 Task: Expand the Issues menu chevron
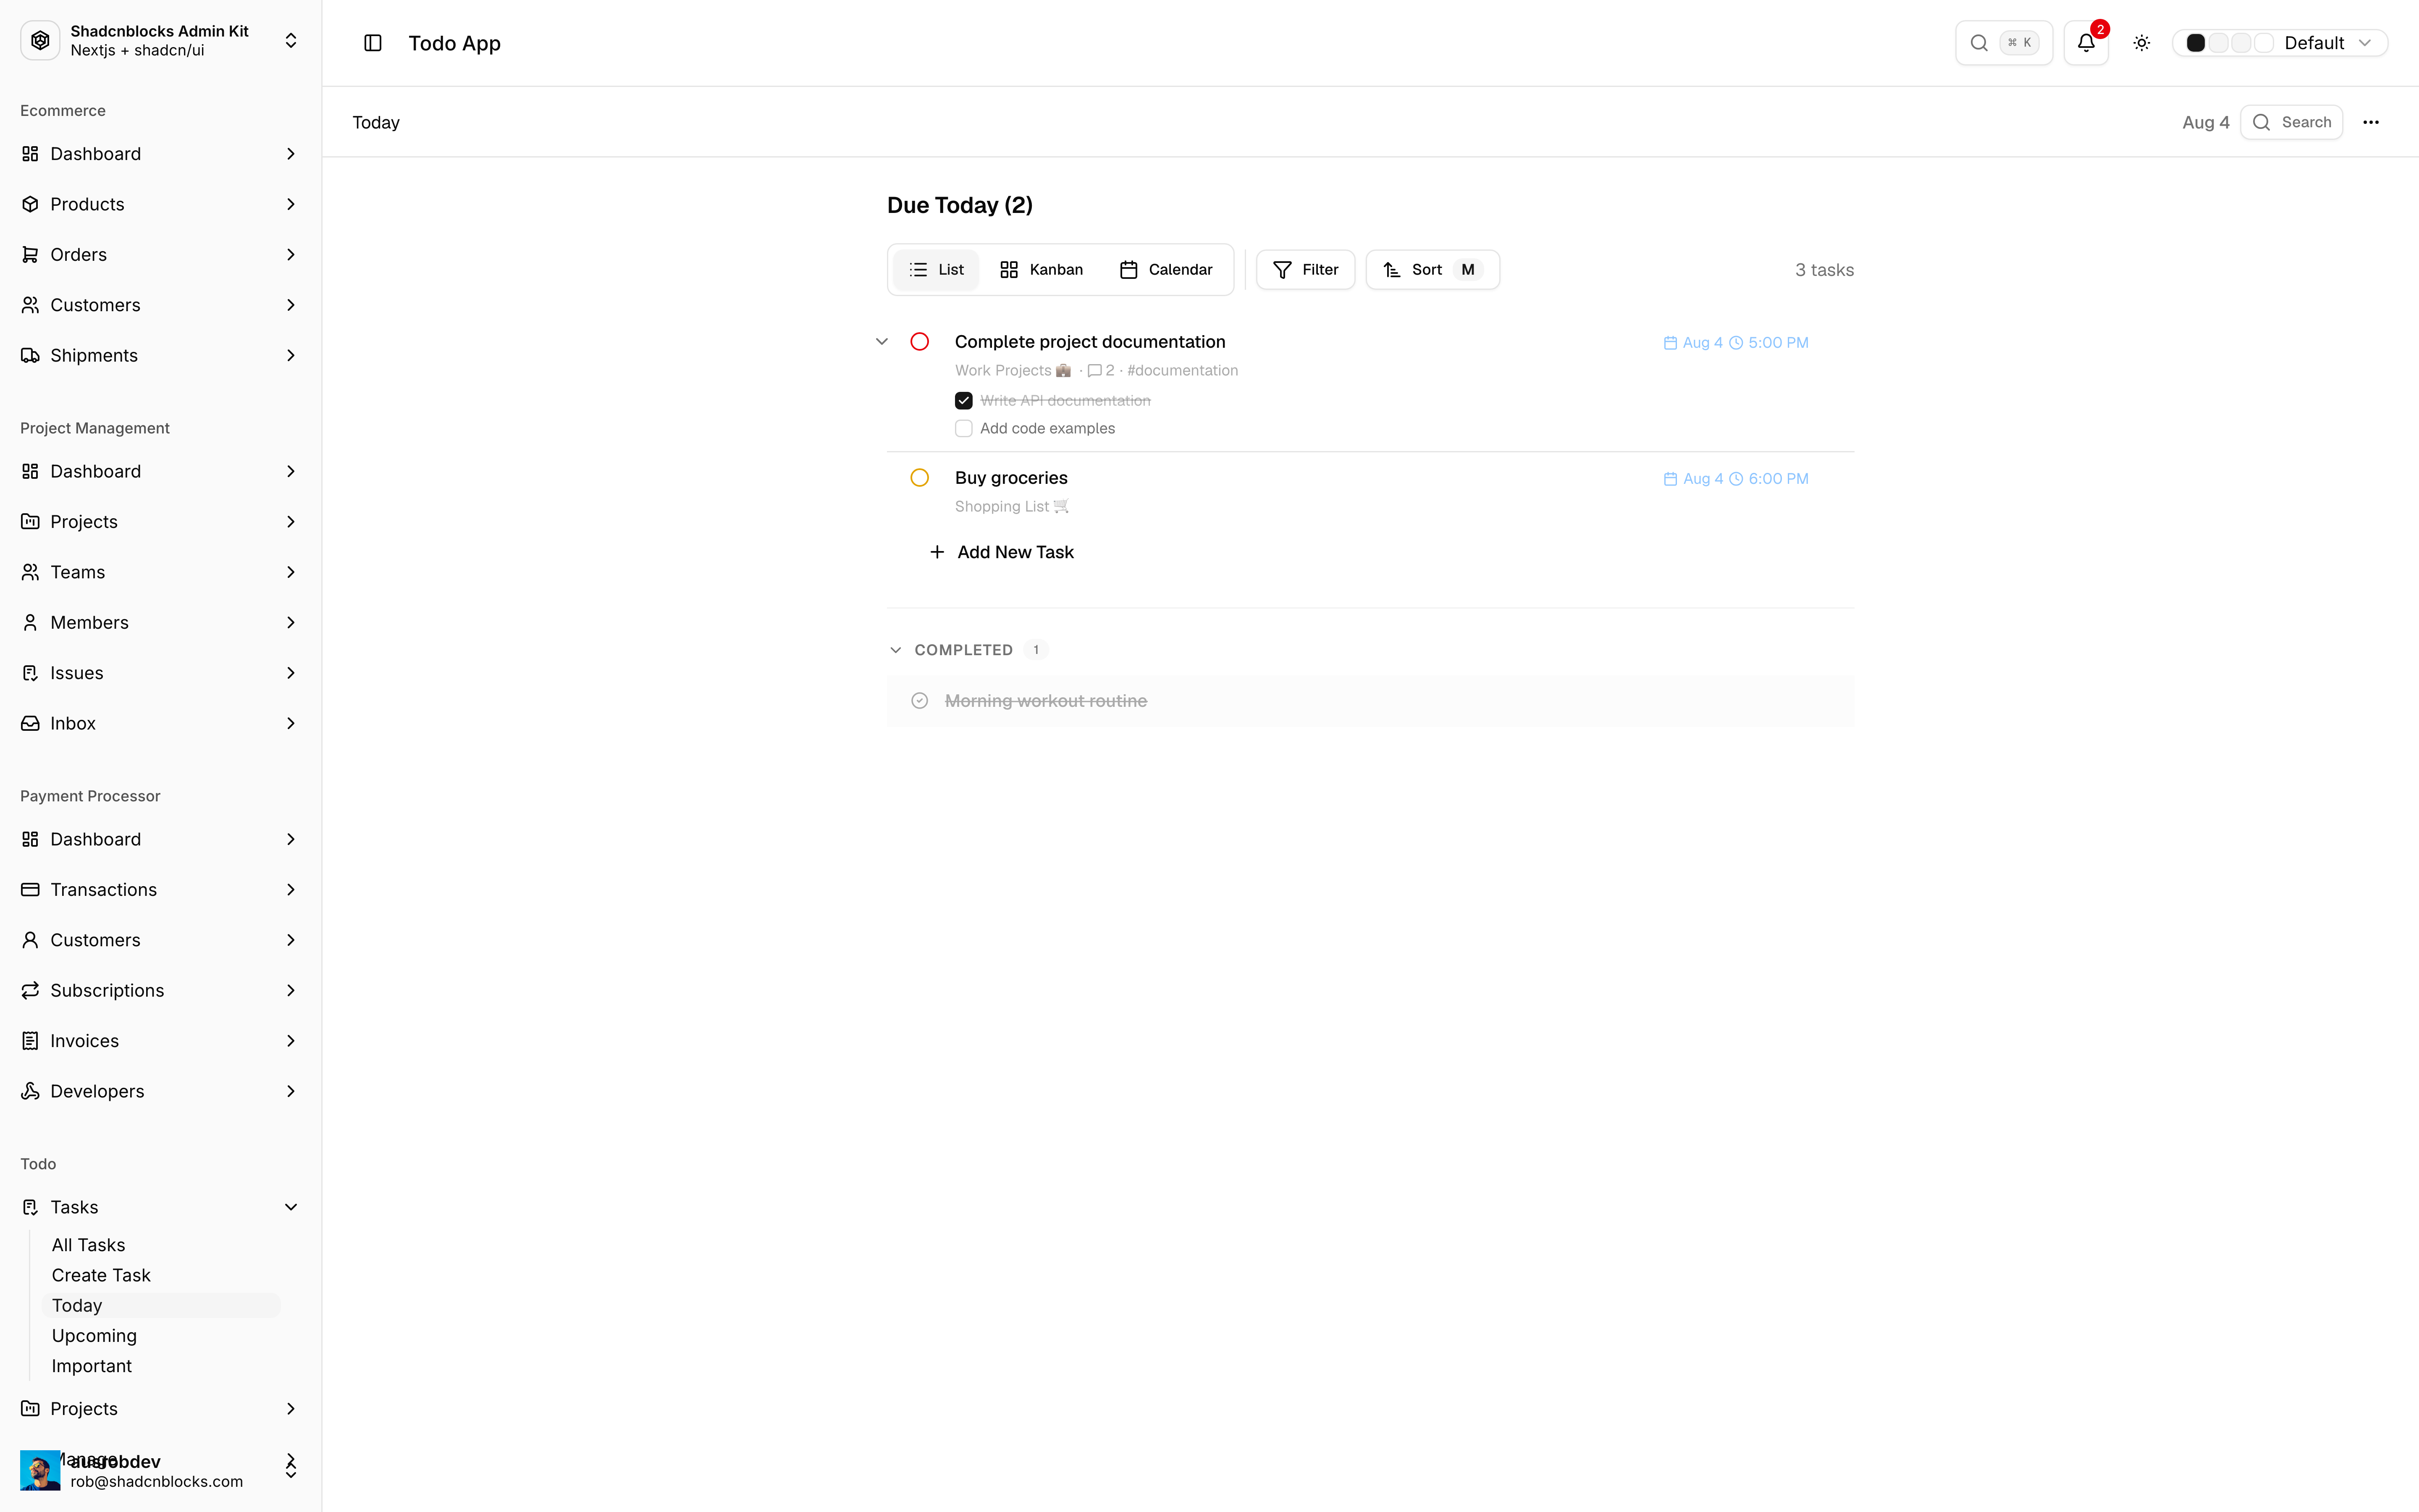(291, 673)
